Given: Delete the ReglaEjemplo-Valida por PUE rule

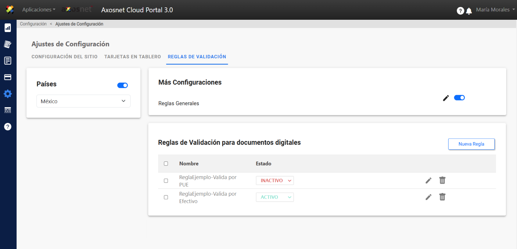Looking at the screenshot, I should coord(442,180).
